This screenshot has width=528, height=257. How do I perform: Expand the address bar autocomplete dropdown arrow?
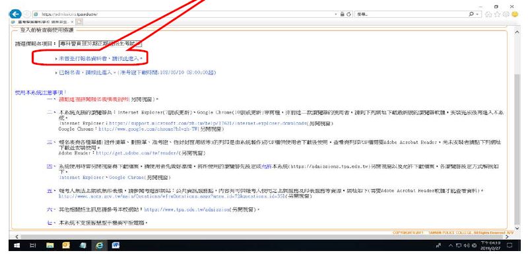tap(336, 14)
